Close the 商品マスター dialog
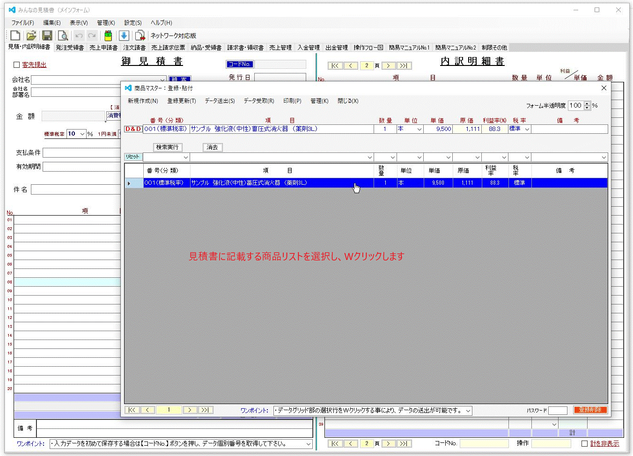 click(x=604, y=88)
